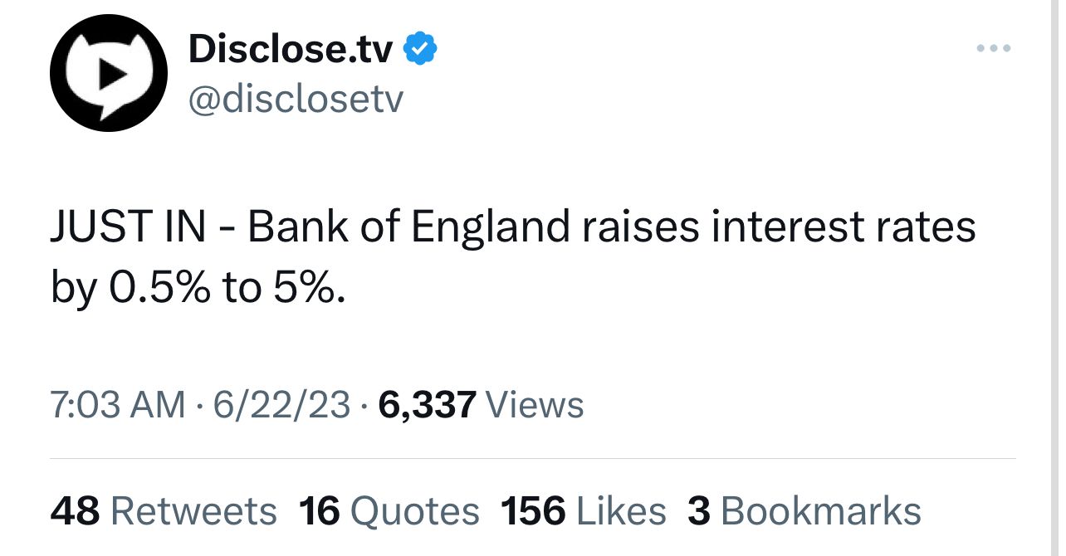
Task: Click the Views label word
Action: point(535,405)
